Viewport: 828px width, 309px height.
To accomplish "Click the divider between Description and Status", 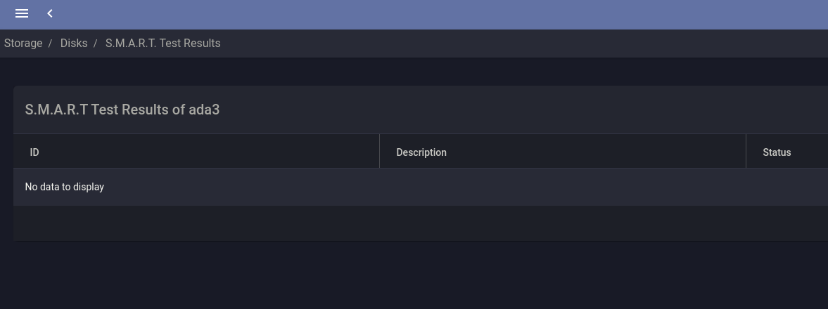I will (x=746, y=152).
